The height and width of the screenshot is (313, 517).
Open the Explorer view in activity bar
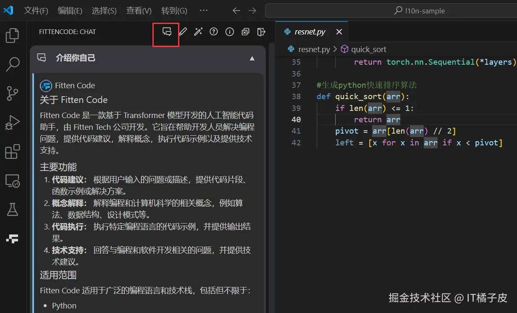[x=12, y=35]
